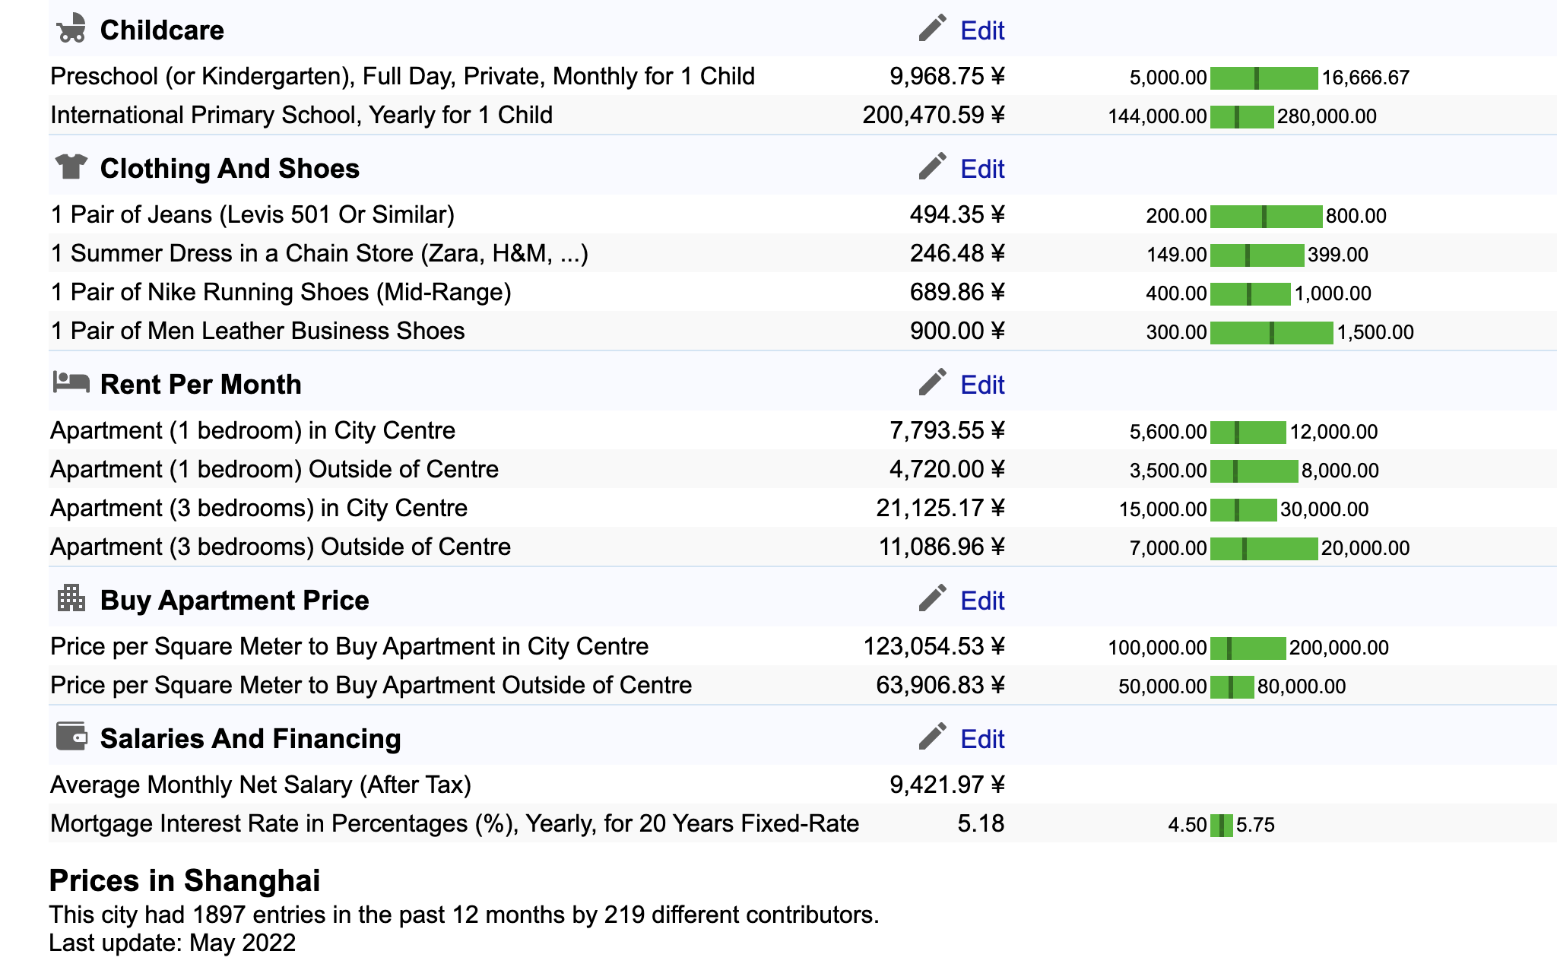This screenshot has height=967, width=1557.
Task: Click the Clothing And Shoes t-shirt icon
Action: point(71,166)
